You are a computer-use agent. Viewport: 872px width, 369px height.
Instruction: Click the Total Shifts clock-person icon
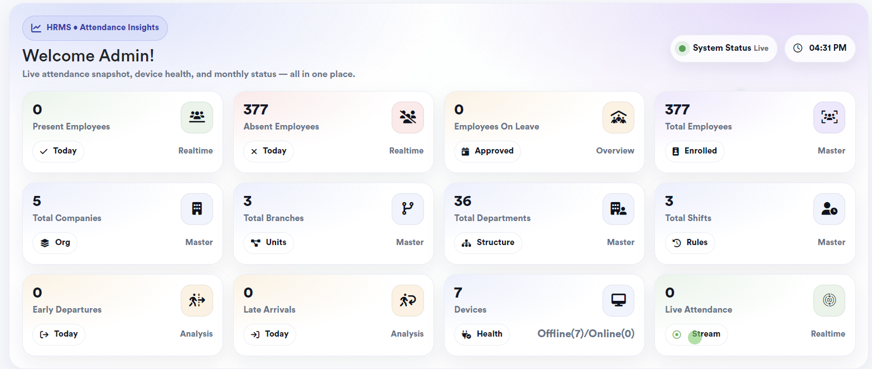pos(829,209)
